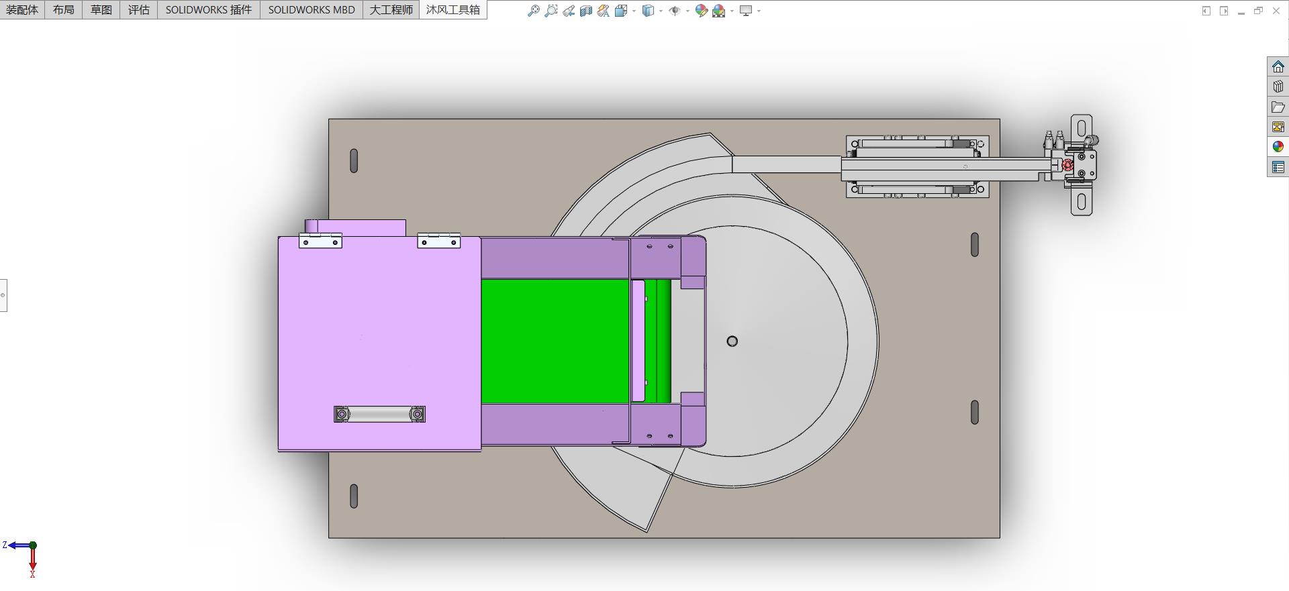Expand the View Settings dropdown arrow

click(x=759, y=11)
